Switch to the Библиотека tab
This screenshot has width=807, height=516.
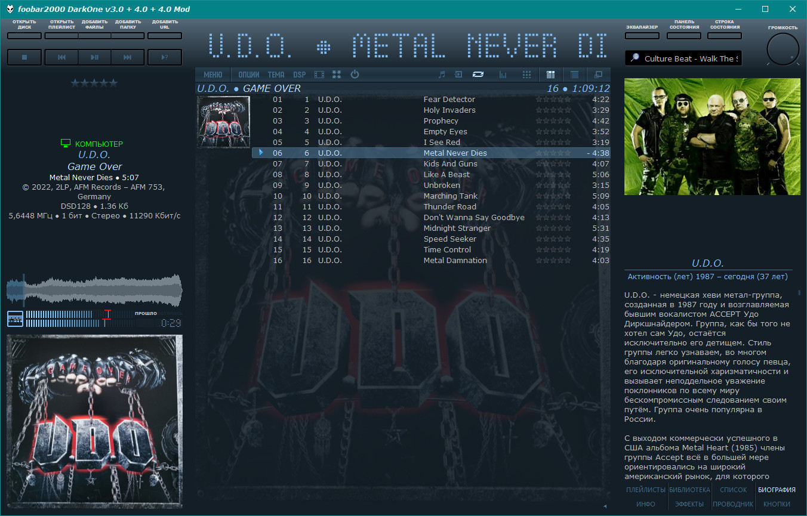689,490
